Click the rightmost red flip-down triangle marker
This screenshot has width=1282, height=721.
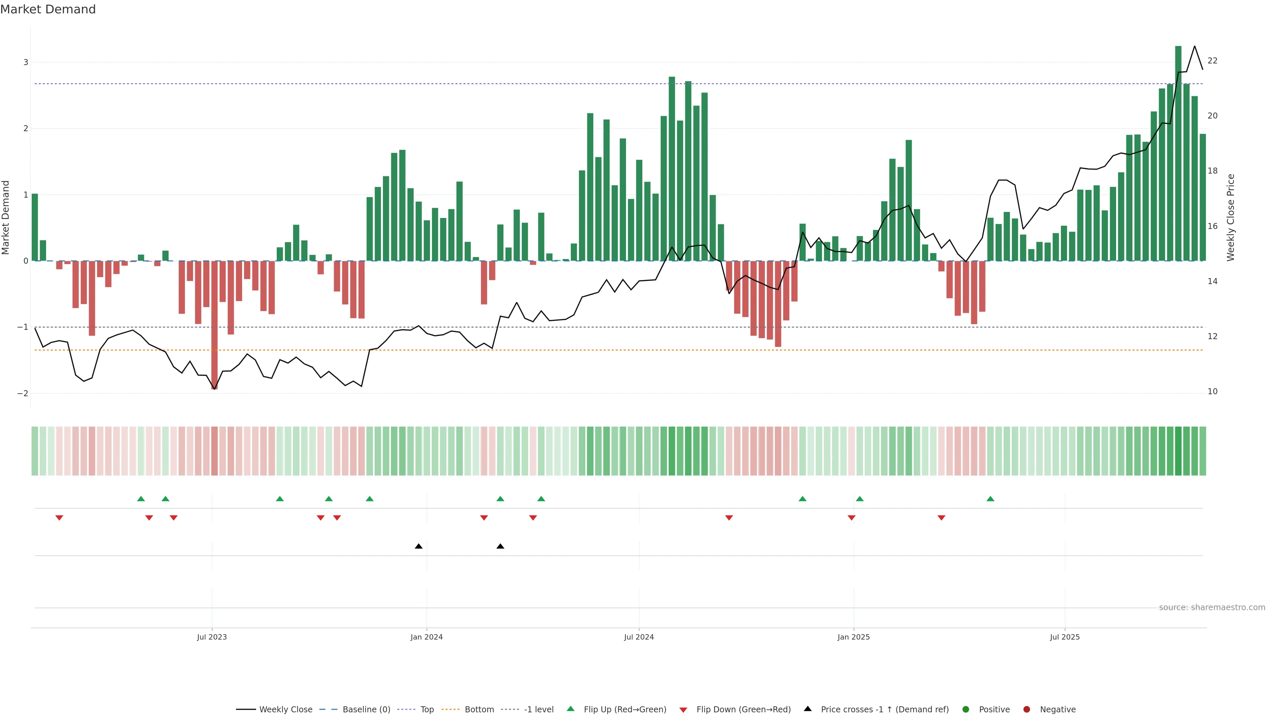pos(941,518)
